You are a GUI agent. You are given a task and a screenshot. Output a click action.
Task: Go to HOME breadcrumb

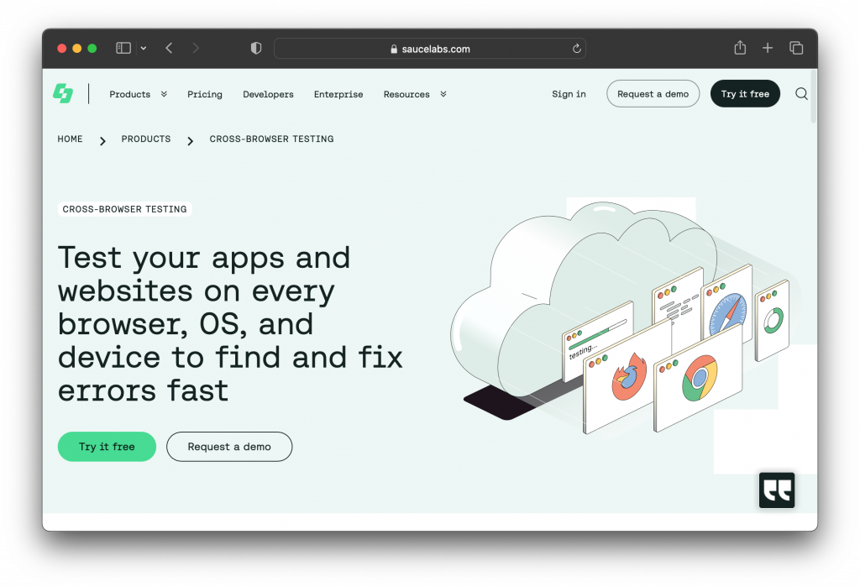(71, 139)
